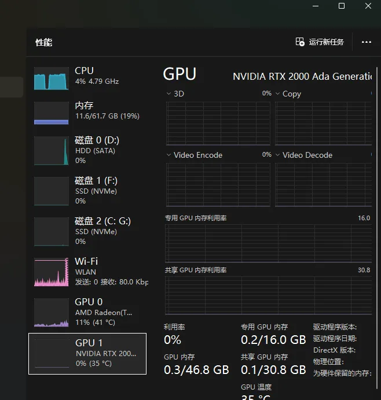This screenshot has width=381, height=400.
Task: Select GPU 0 AMD Radeon entry
Action: pos(87,312)
